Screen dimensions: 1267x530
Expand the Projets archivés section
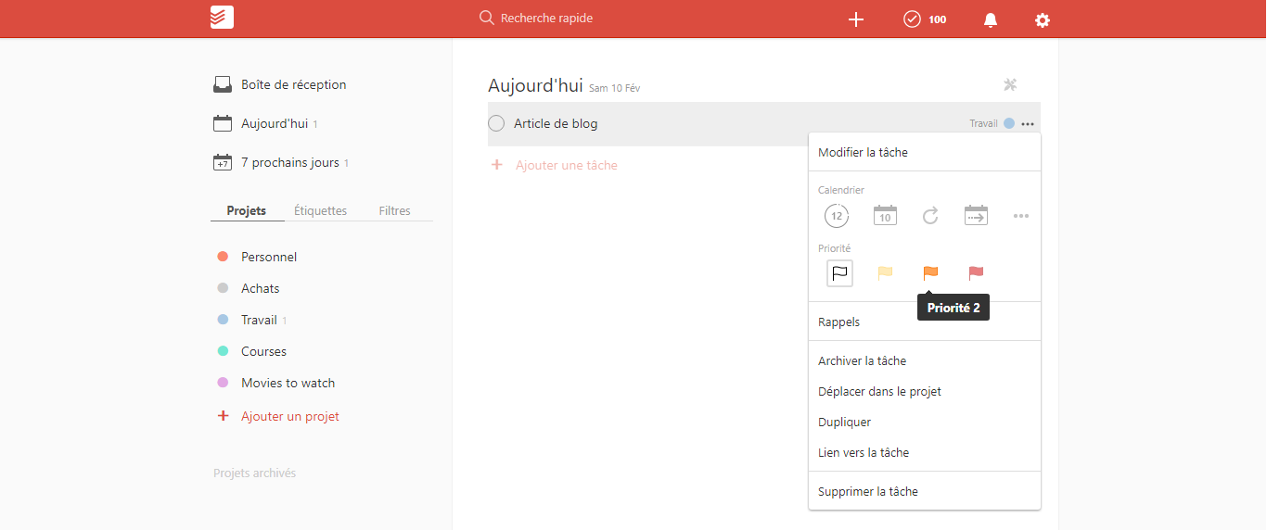(x=255, y=473)
